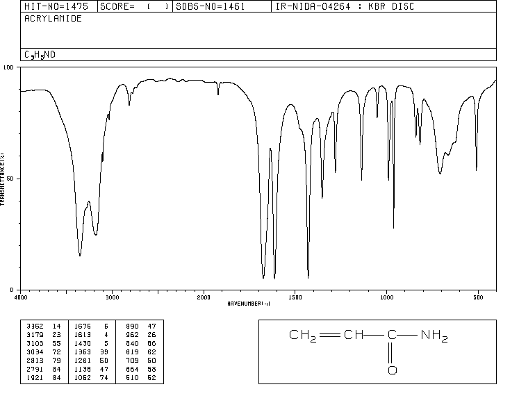Click the WAVENUMBER axis title

[x=249, y=304]
